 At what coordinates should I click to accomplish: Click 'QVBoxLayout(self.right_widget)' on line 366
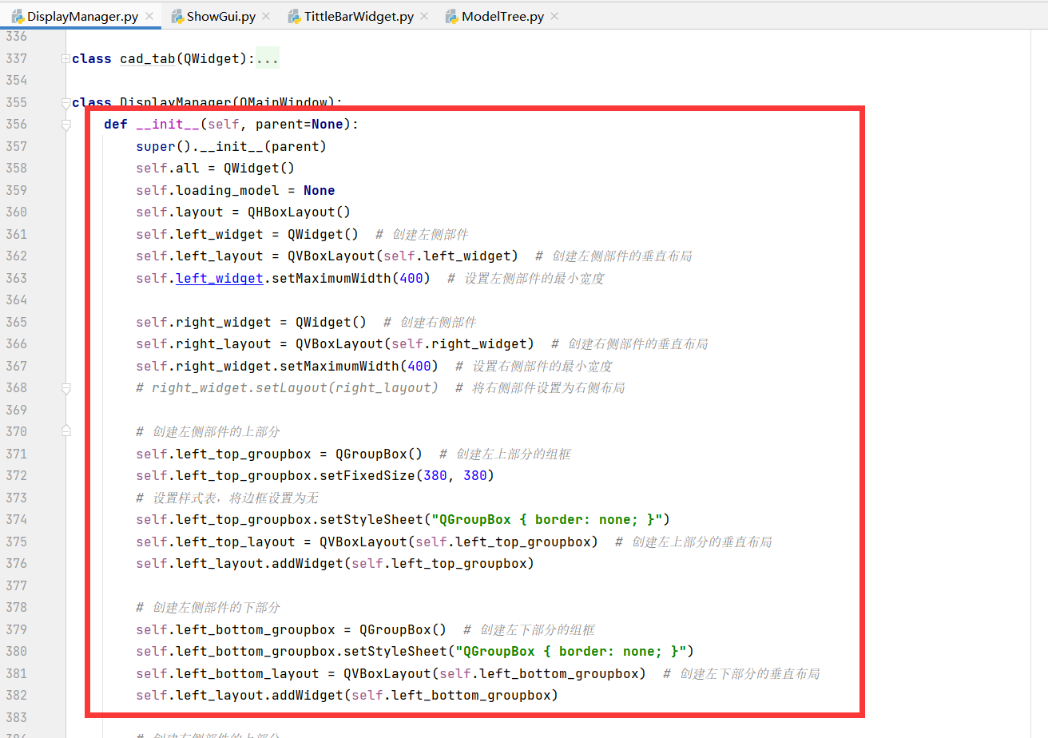click(x=415, y=343)
